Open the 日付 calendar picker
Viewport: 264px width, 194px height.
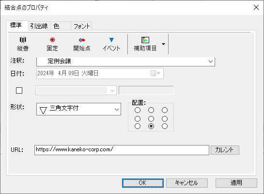(x=155, y=73)
